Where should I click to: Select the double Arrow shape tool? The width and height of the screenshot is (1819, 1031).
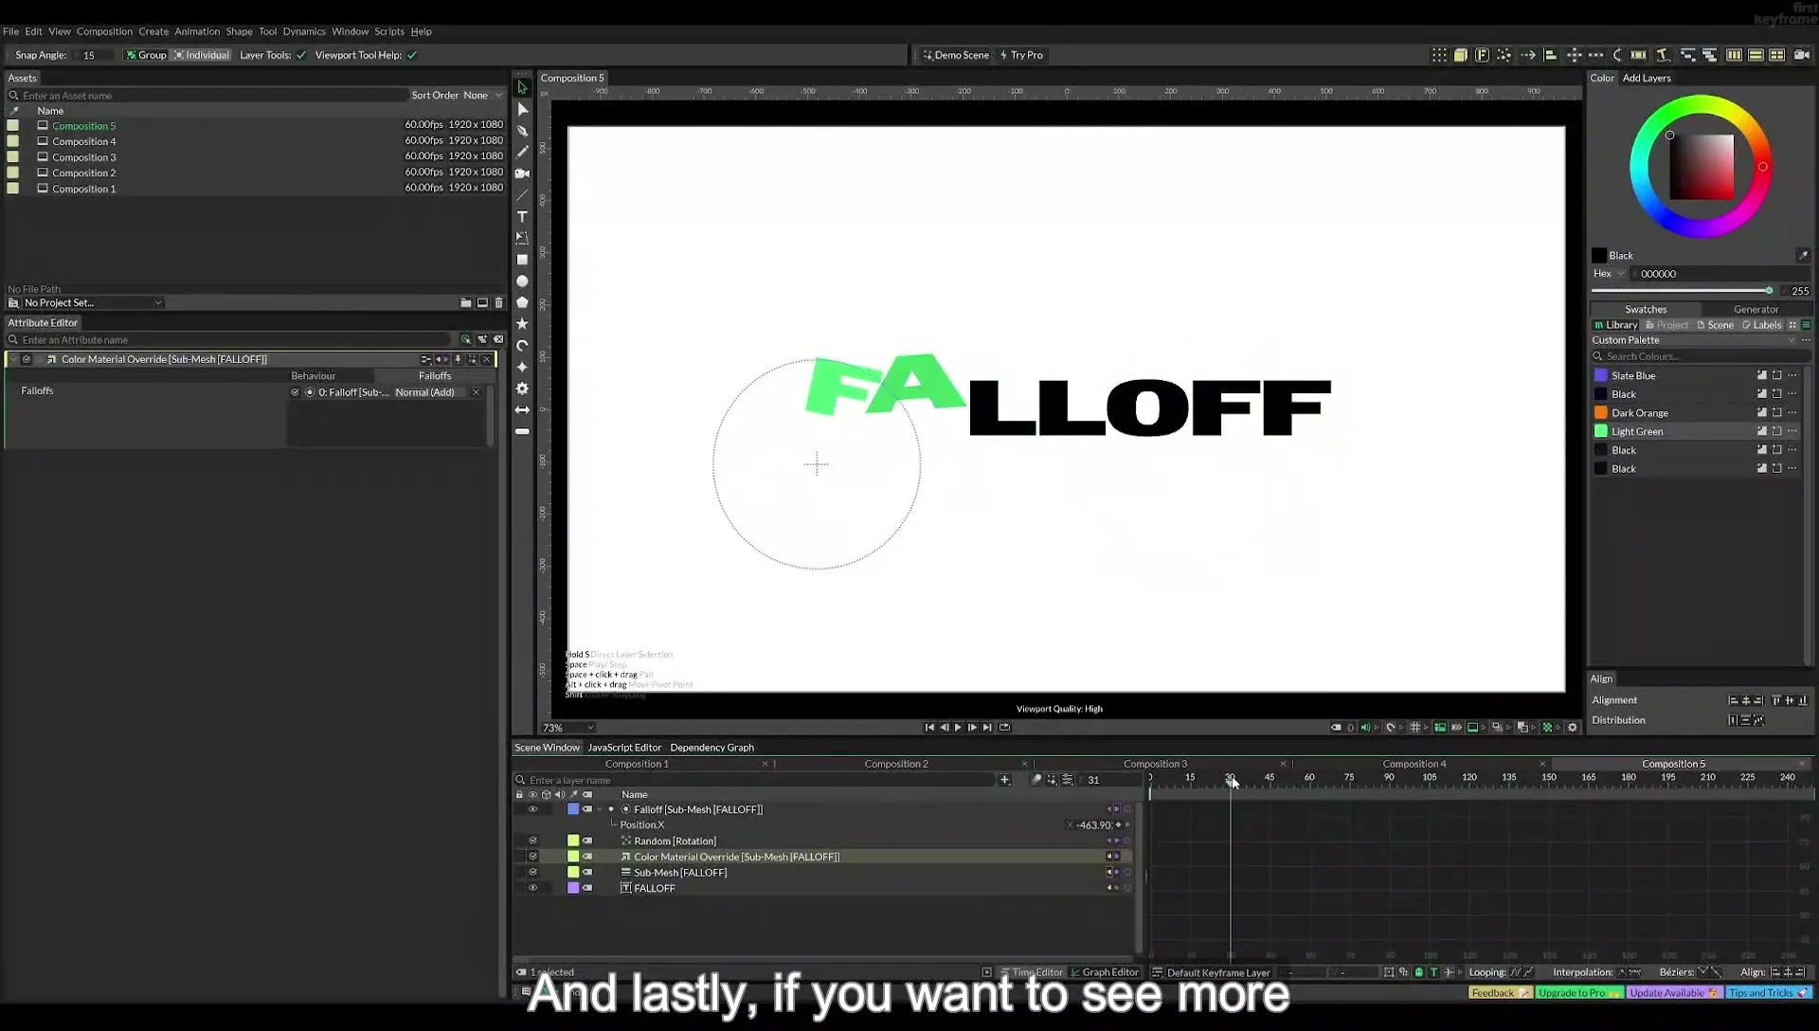[522, 410]
